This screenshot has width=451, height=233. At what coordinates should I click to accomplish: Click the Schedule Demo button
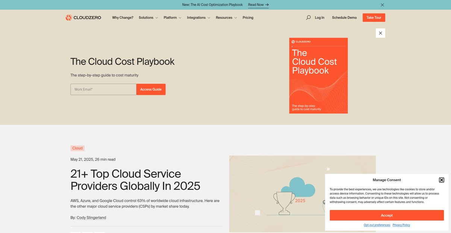pos(344,18)
